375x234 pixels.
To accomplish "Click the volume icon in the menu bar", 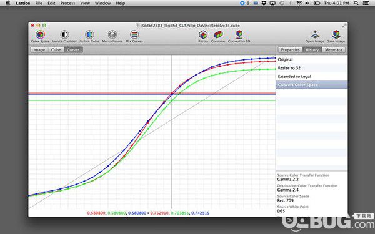I will tap(307, 3).
